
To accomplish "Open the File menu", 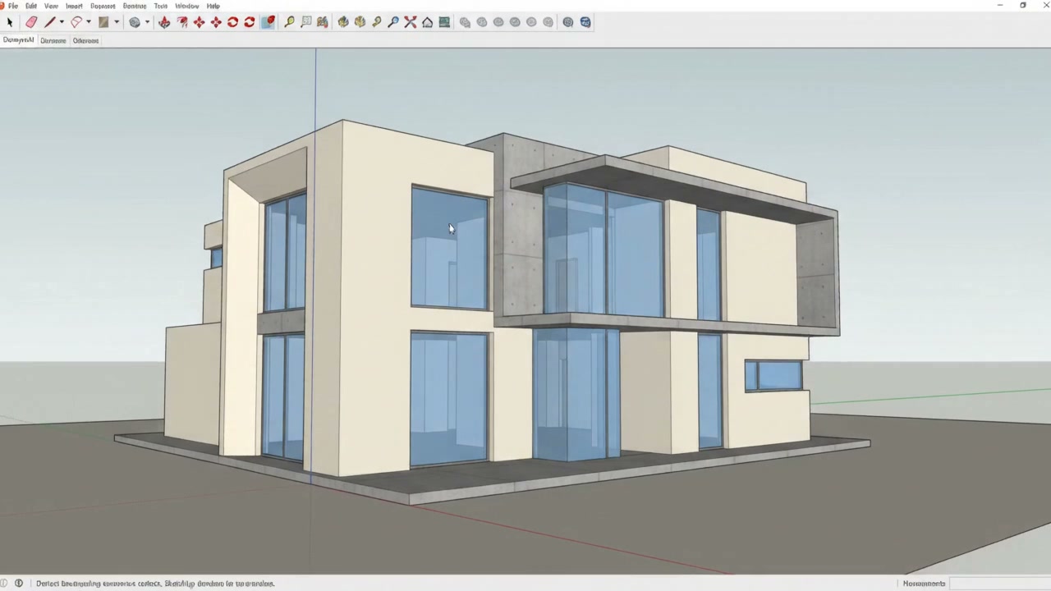I will point(13,6).
